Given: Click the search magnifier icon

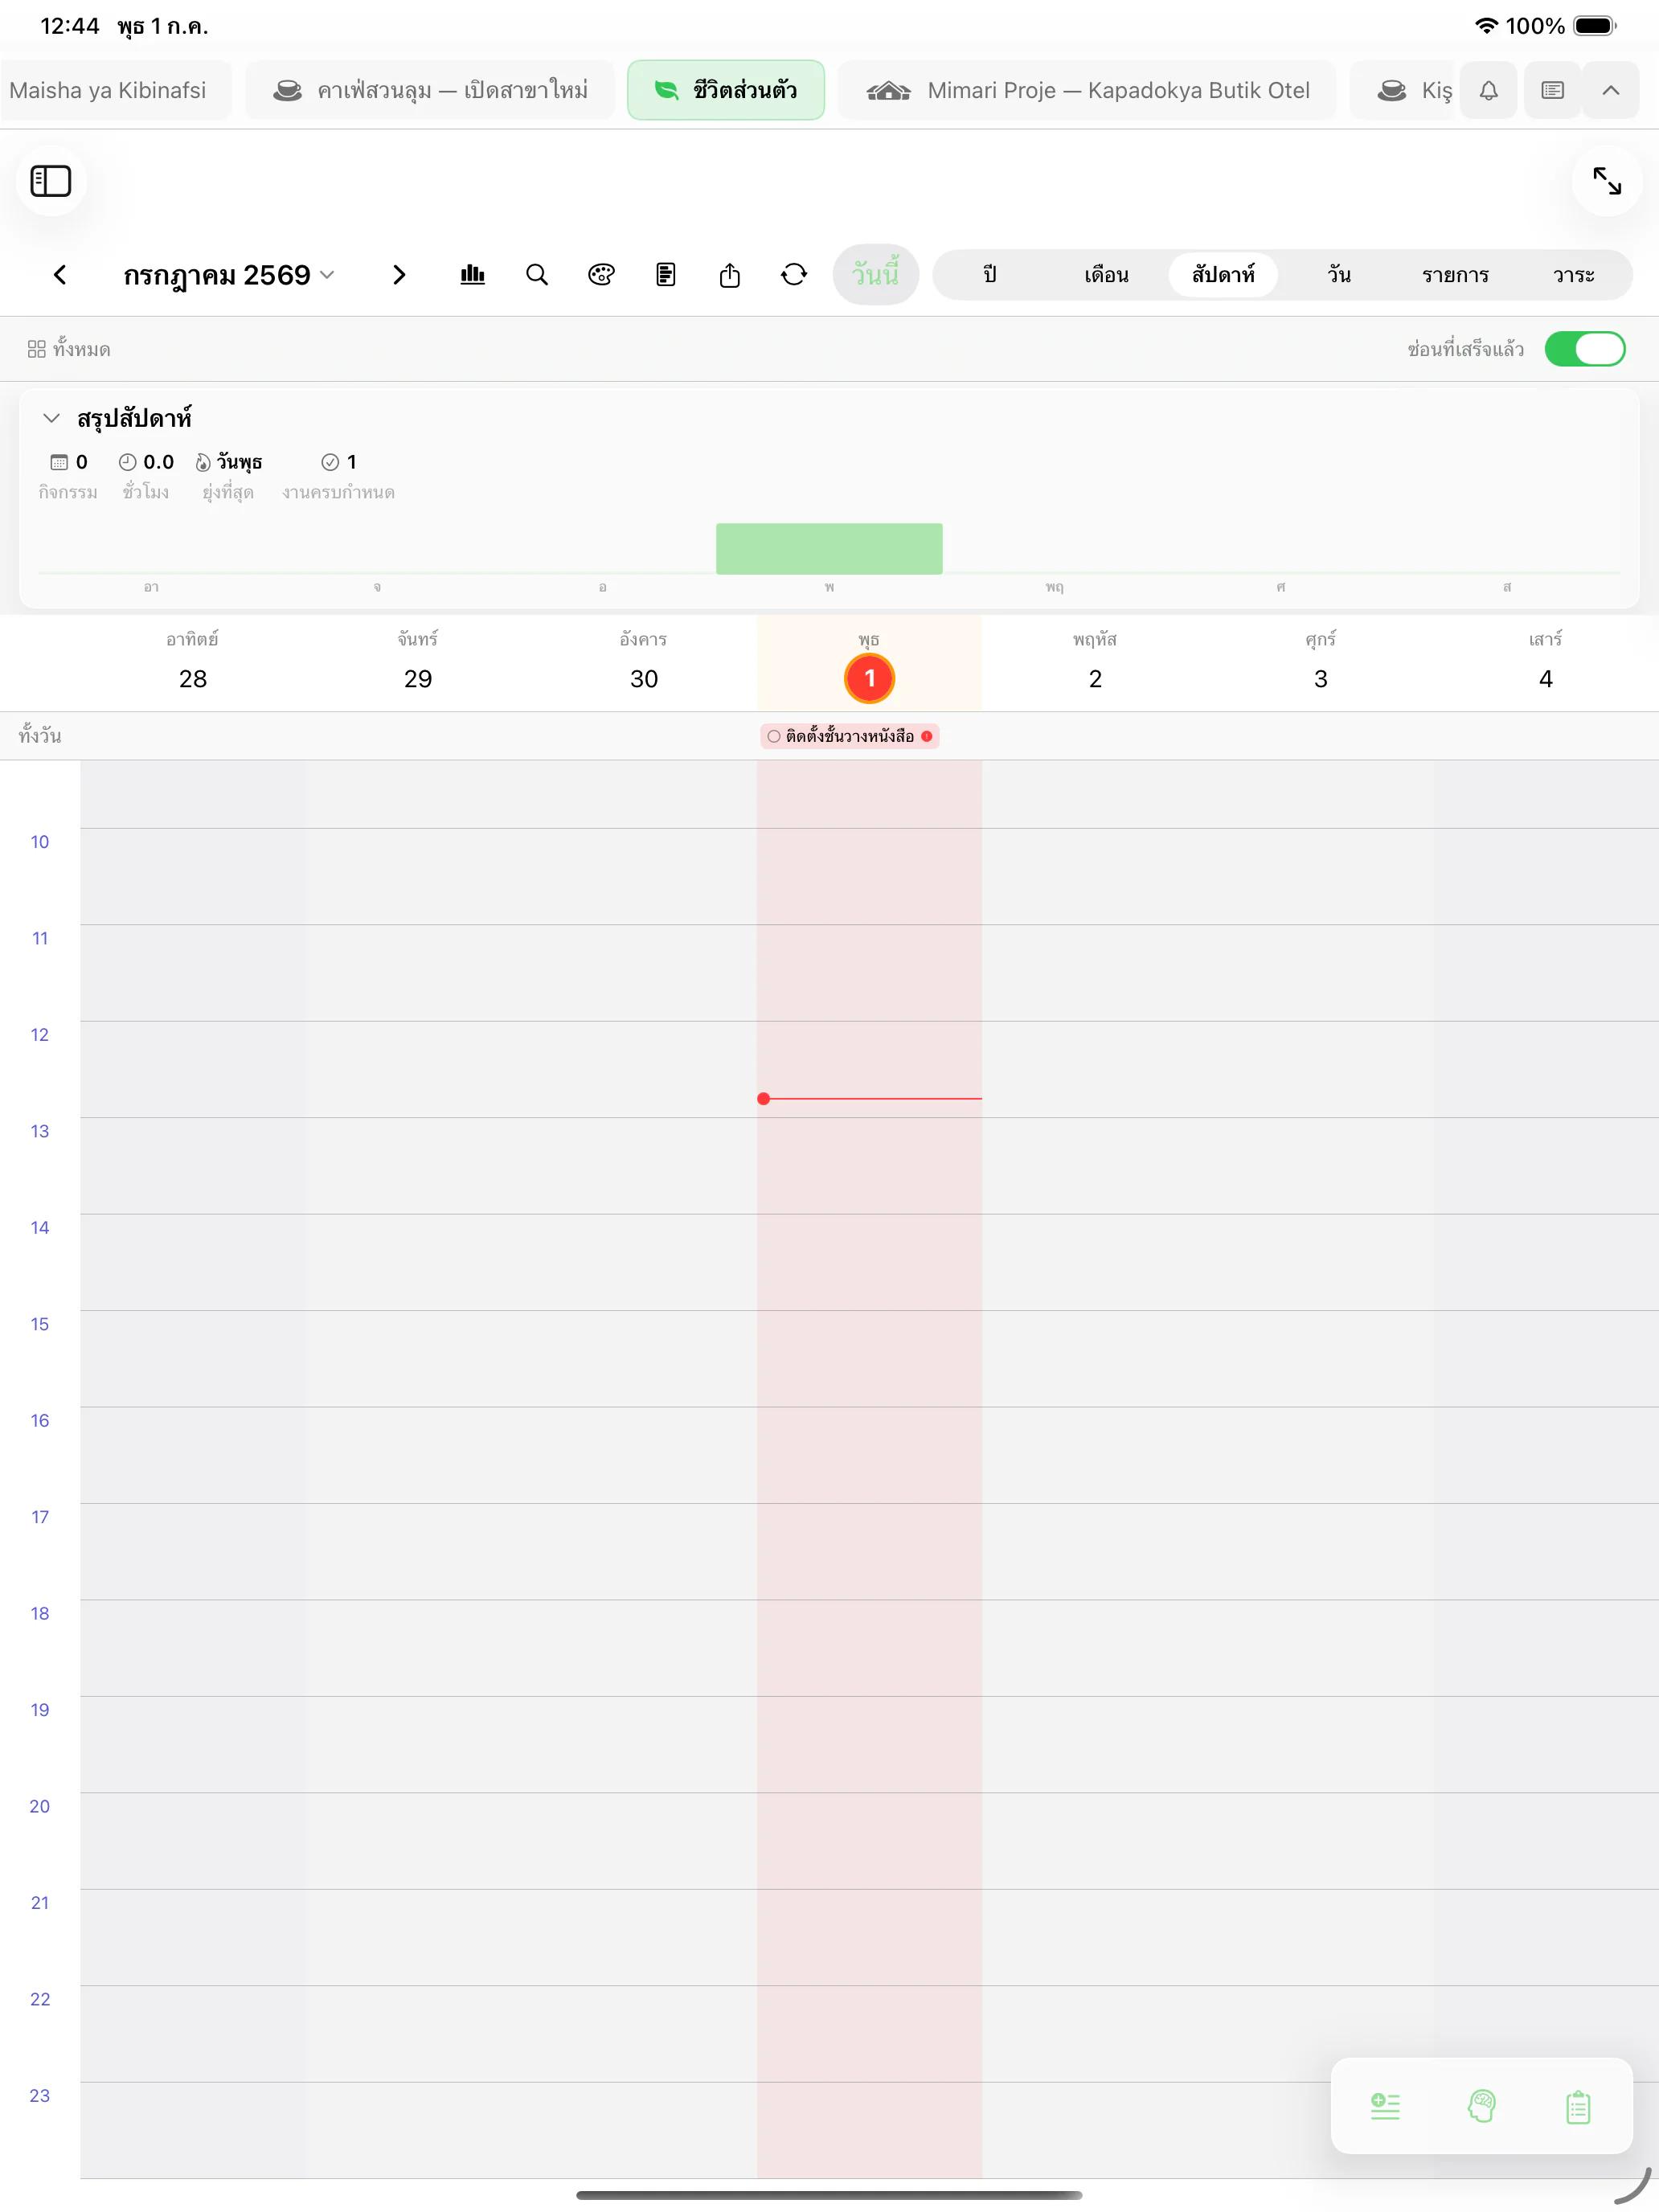Looking at the screenshot, I should click(x=537, y=275).
